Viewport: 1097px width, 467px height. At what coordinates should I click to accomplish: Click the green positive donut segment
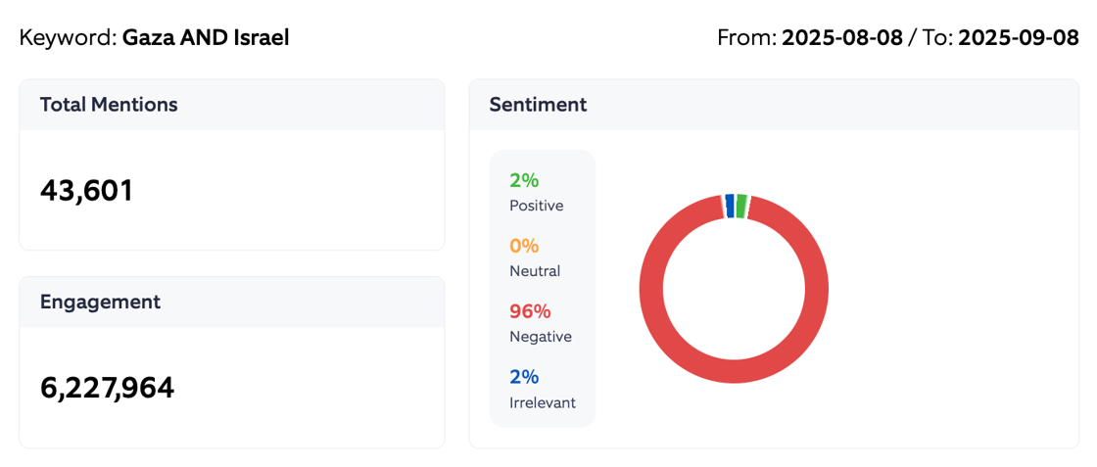(x=741, y=205)
